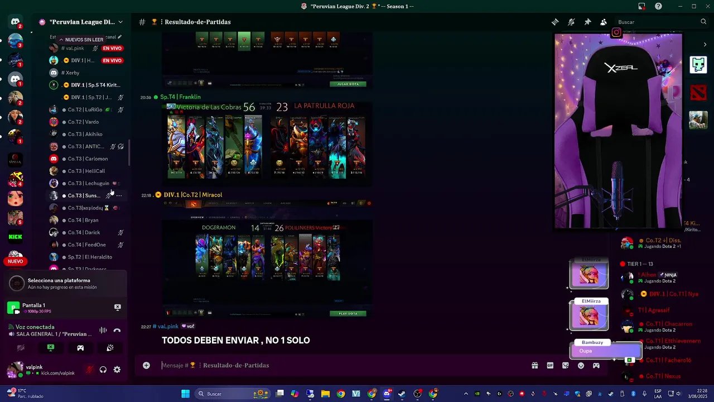Viewport: 714px width, 402px height.
Task: Focus the Mensaje Resultado-de-Partidas input box
Action: point(340,365)
